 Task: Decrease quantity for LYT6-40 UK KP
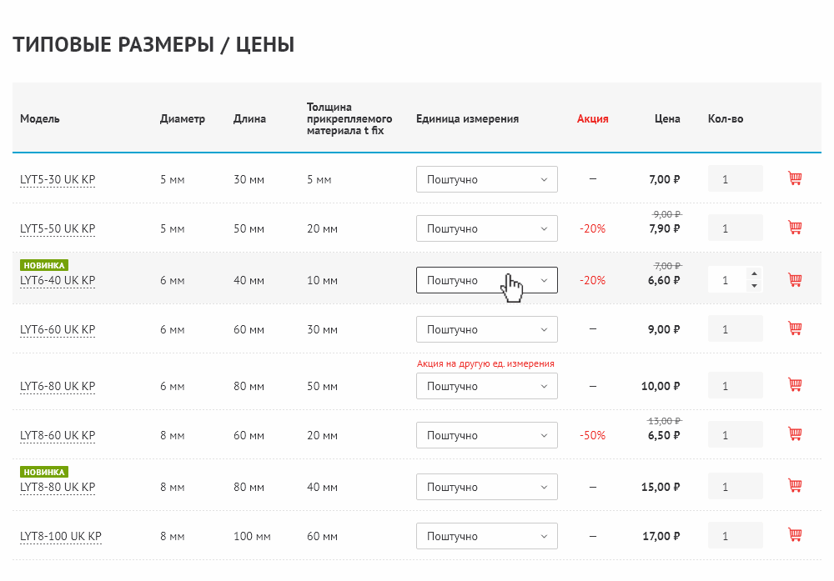click(754, 286)
